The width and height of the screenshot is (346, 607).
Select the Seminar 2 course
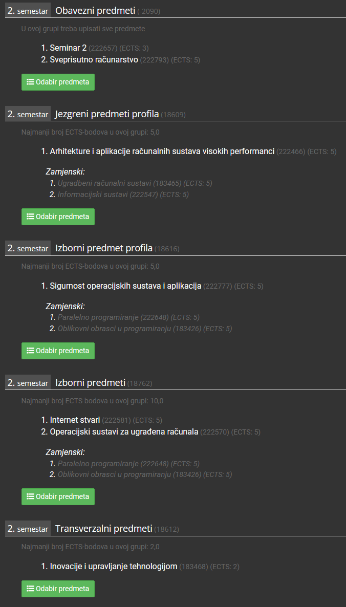pyautogui.click(x=68, y=48)
